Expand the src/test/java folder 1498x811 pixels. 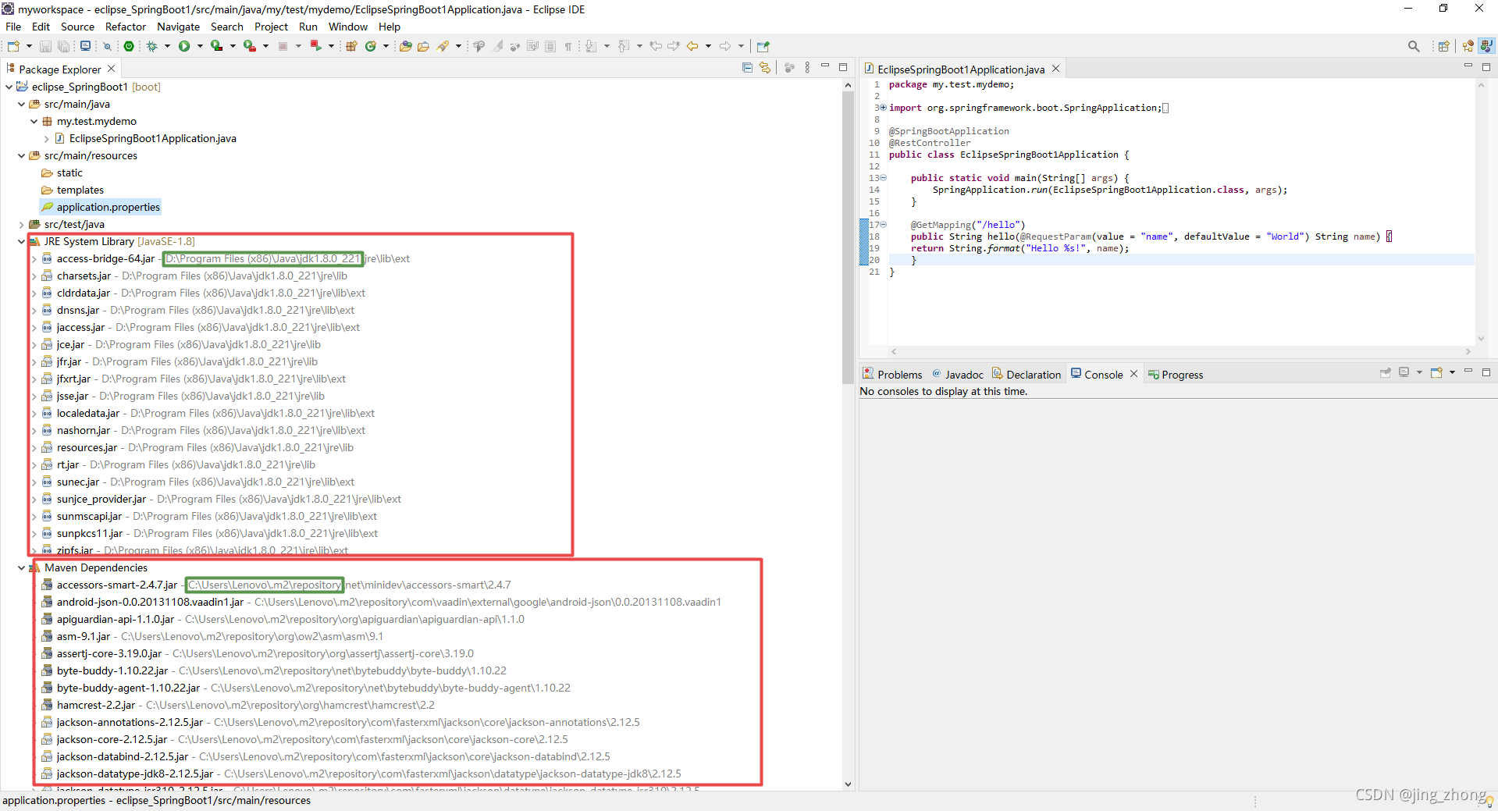click(x=21, y=224)
